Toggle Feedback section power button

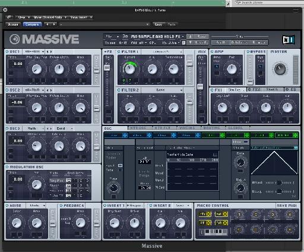coord(61,206)
